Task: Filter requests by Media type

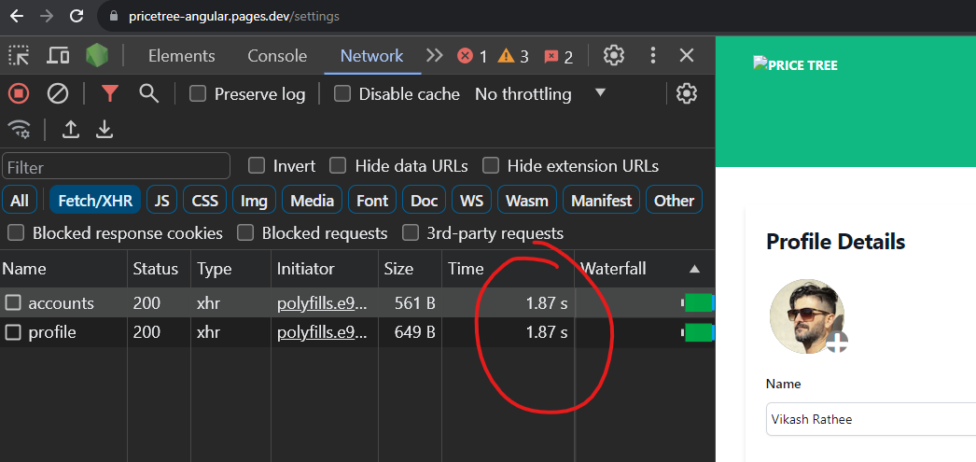Action: tap(312, 201)
